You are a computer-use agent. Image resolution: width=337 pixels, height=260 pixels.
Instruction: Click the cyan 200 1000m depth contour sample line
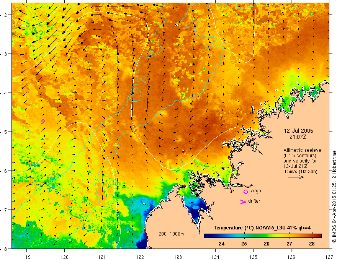click(166, 238)
